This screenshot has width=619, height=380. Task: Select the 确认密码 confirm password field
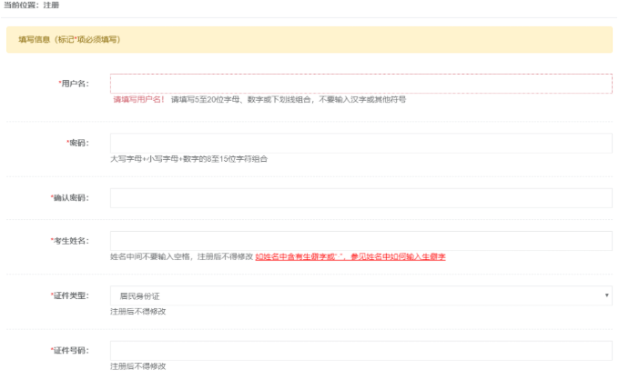[x=360, y=197]
